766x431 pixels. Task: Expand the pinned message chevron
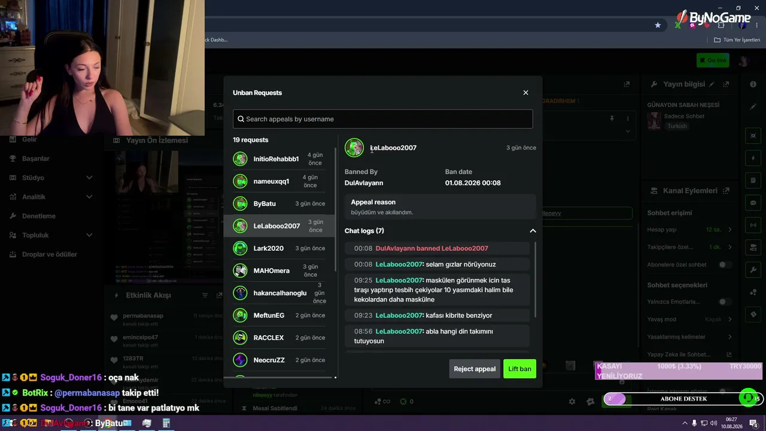[628, 130]
